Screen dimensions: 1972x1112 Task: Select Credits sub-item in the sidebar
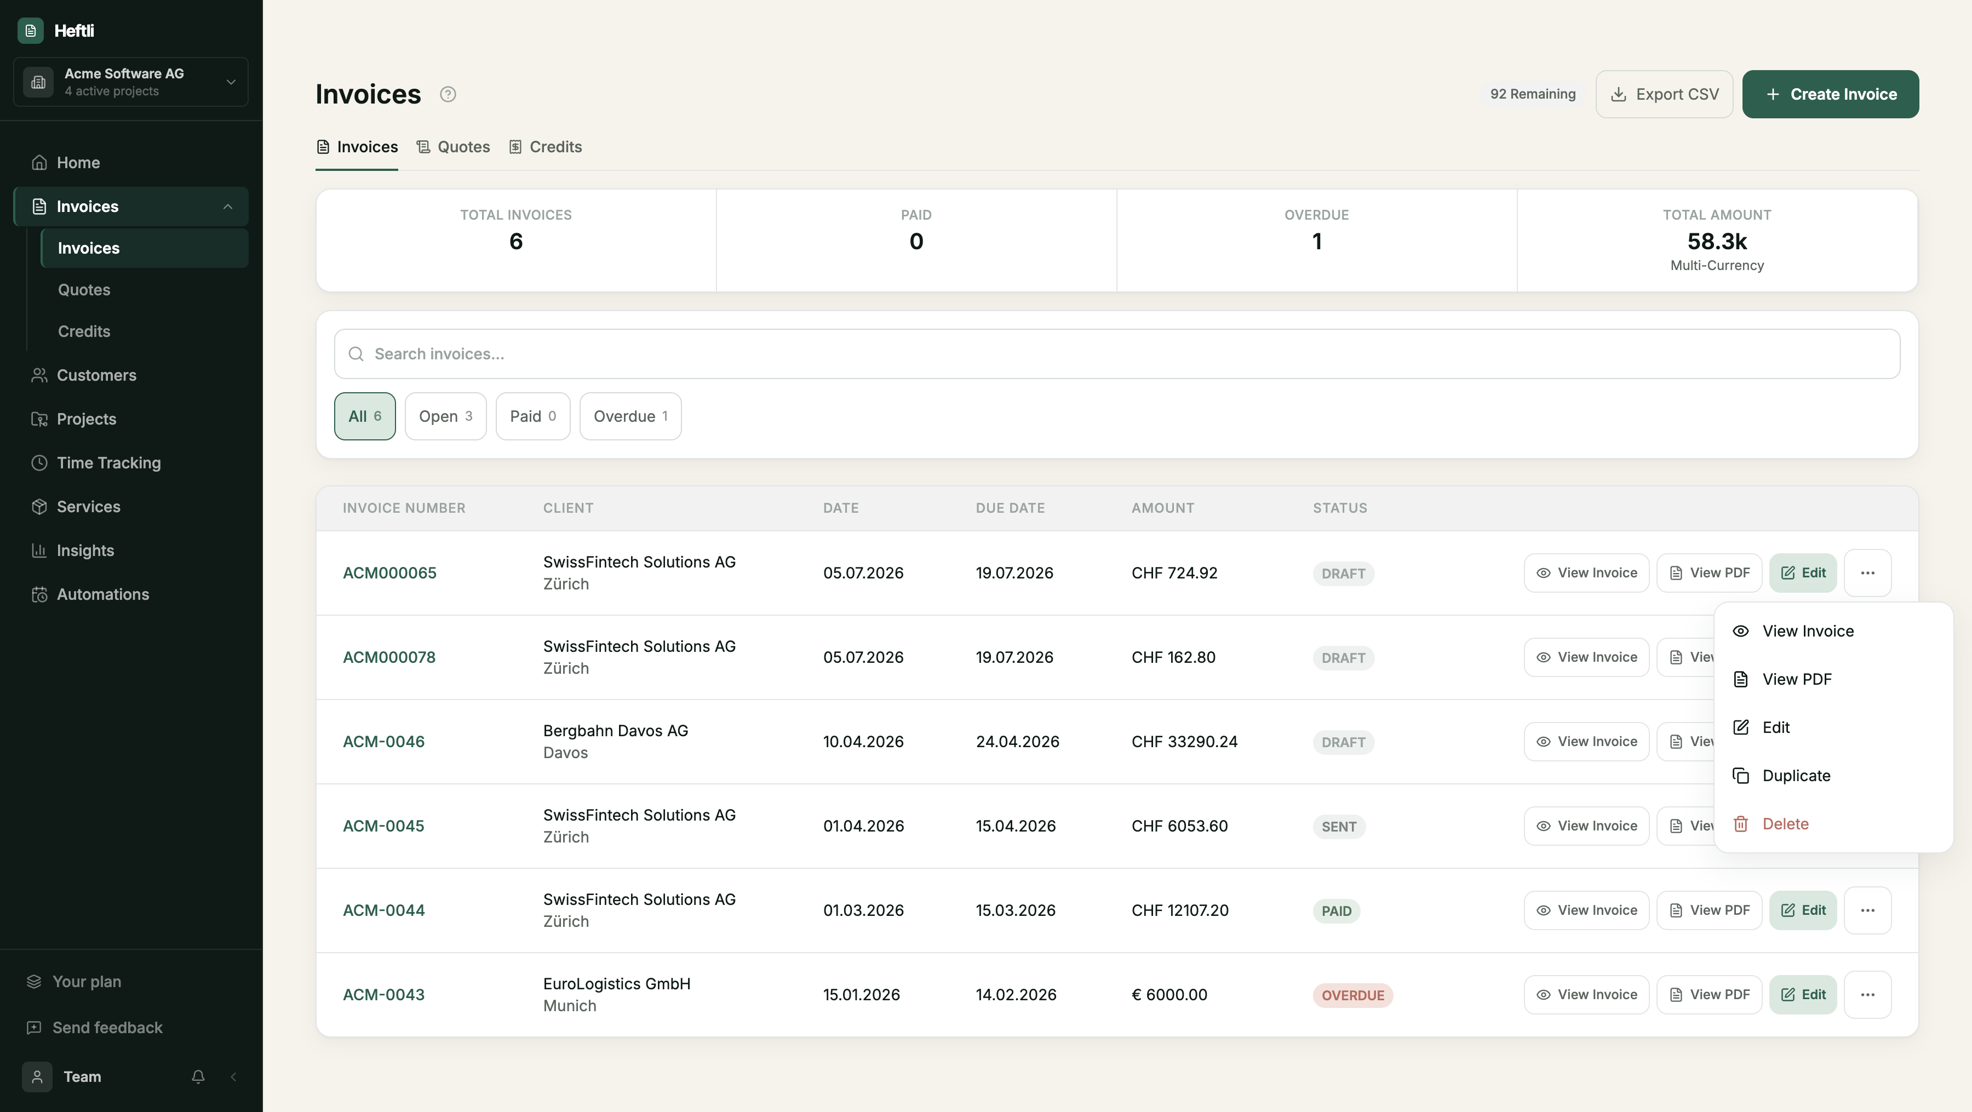[145, 331]
